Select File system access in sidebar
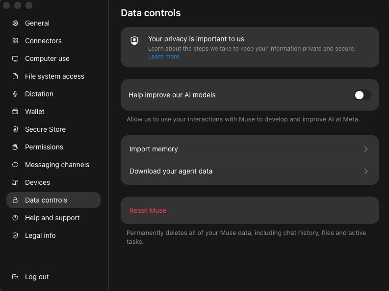 53,76
